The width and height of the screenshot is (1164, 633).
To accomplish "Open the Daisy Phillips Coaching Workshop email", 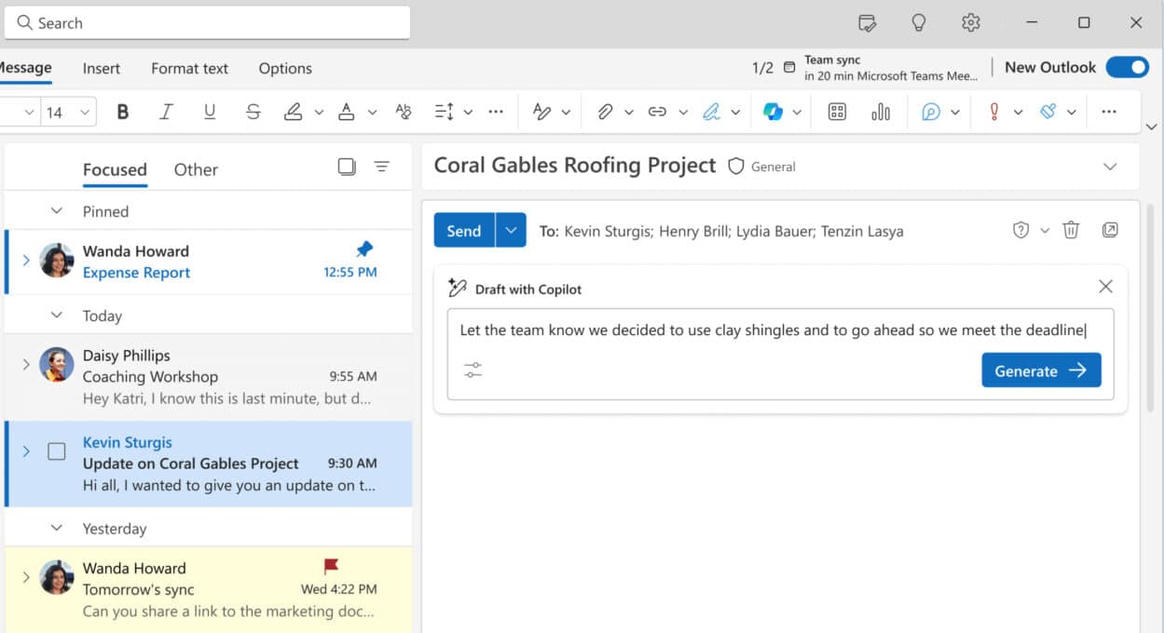I will [x=209, y=377].
